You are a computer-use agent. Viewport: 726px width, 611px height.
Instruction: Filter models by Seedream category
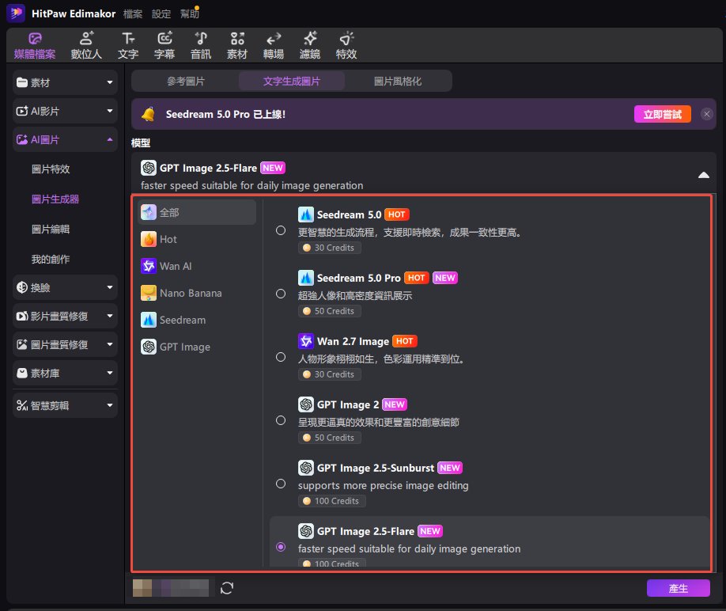(197, 320)
